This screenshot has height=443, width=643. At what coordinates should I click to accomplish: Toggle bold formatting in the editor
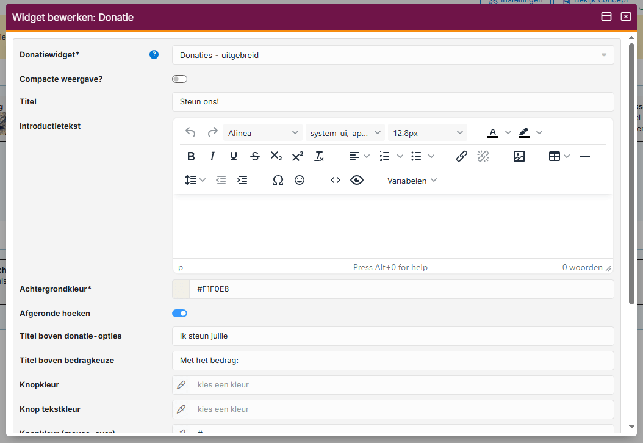[191, 156]
